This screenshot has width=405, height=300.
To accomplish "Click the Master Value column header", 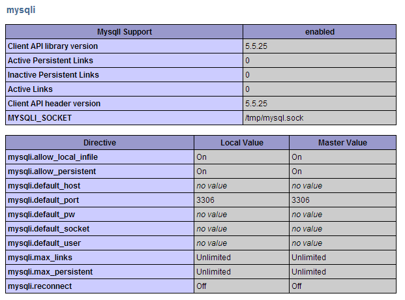I will click(342, 142).
